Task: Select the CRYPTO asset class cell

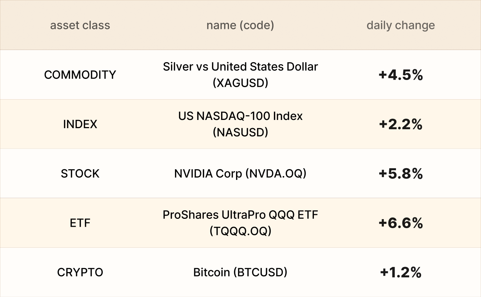Action: click(80, 272)
